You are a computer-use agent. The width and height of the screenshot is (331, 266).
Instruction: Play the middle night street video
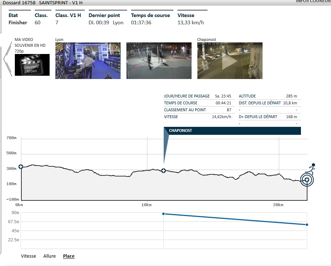coord(159,61)
